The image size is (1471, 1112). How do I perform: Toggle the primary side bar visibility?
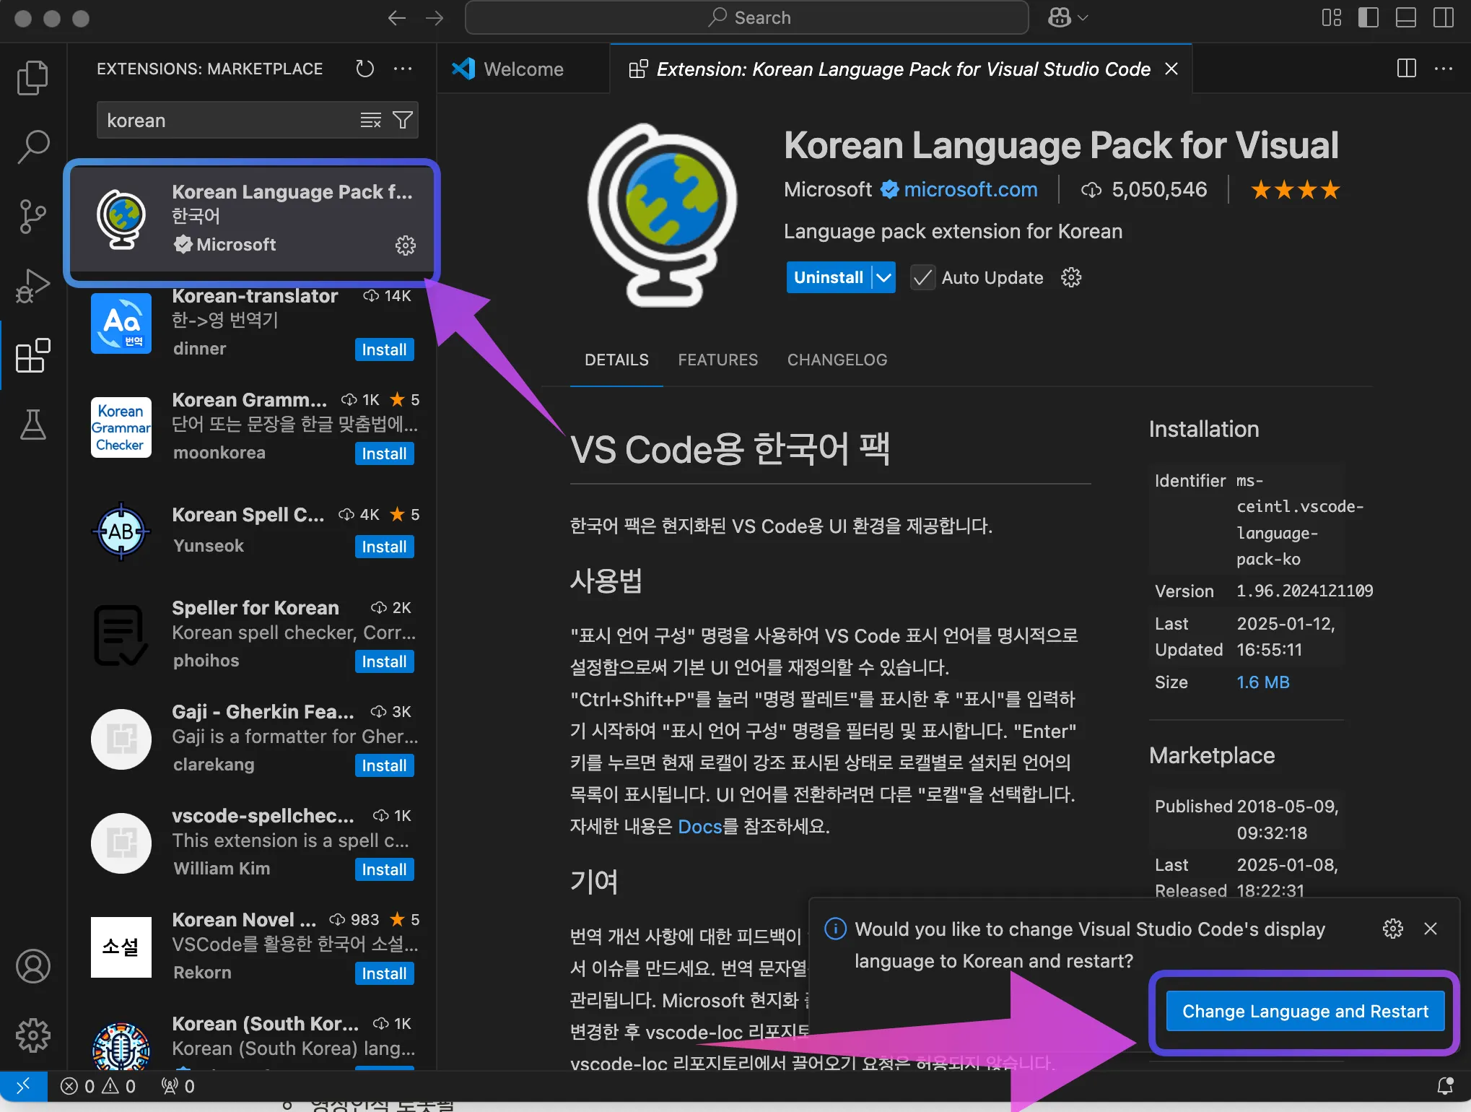pyautogui.click(x=1368, y=17)
